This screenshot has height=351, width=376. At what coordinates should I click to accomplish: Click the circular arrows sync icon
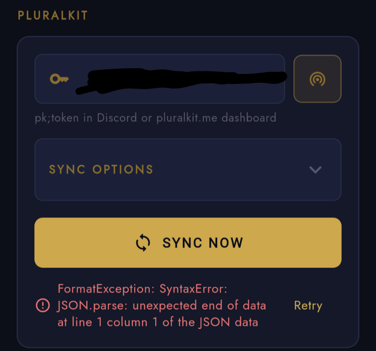[x=143, y=243]
